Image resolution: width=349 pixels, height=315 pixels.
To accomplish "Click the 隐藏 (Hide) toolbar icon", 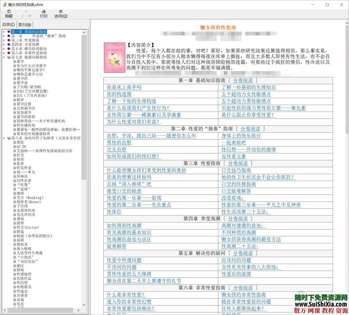I will coord(8,14).
